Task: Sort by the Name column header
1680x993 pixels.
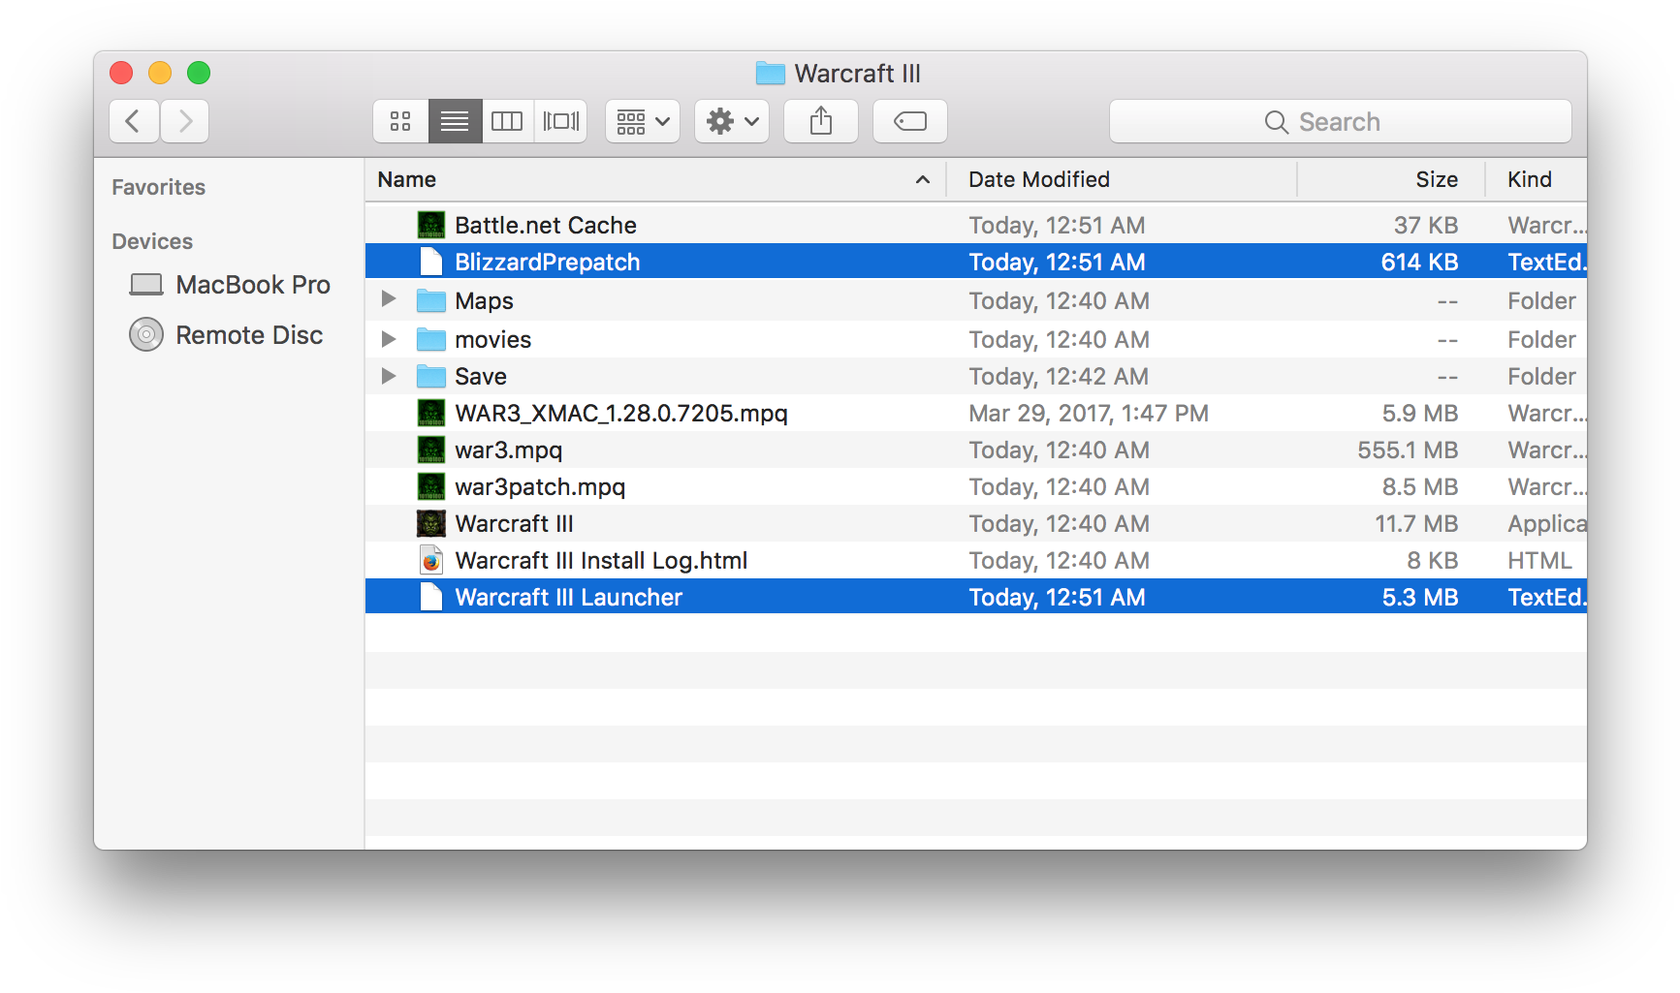Action: (655, 179)
